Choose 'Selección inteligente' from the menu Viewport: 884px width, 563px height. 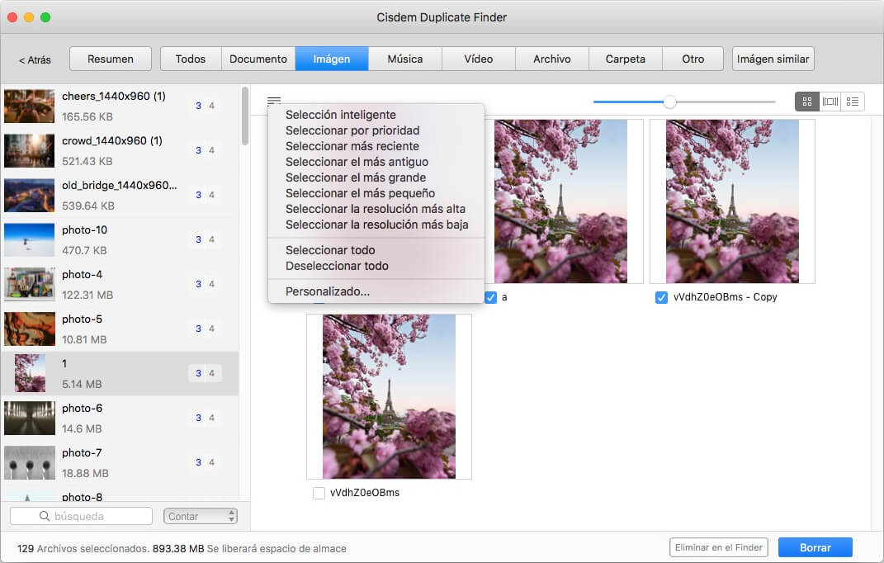340,115
